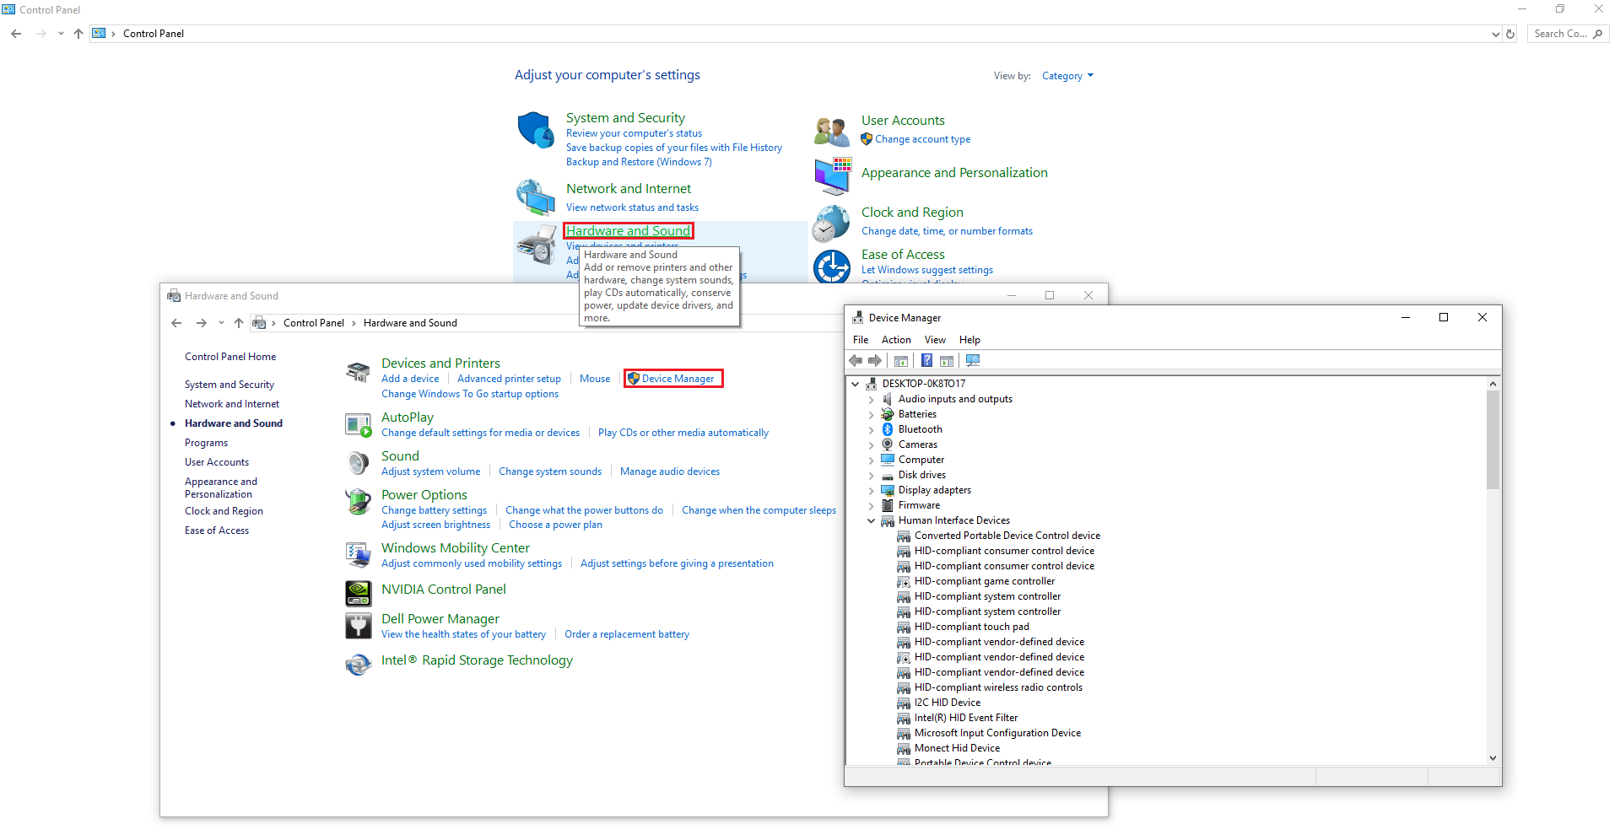This screenshot has width=1620, height=835.
Task: Click the blue Help icon in Device Manager
Action: [x=926, y=361]
